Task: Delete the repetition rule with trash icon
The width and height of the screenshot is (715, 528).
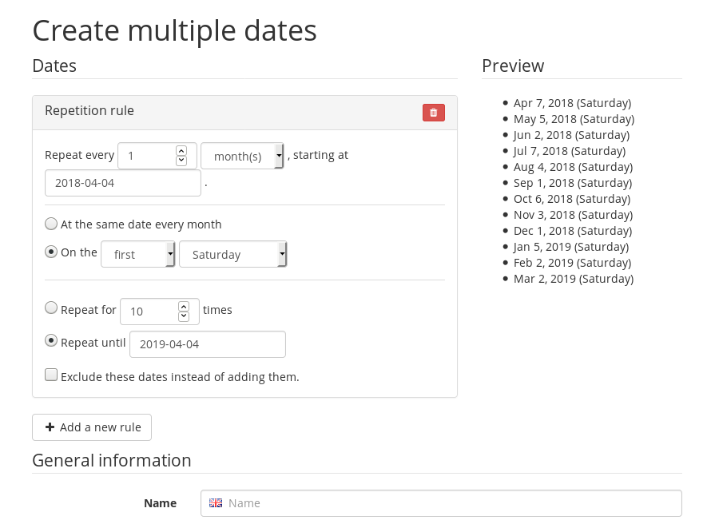Action: point(433,113)
